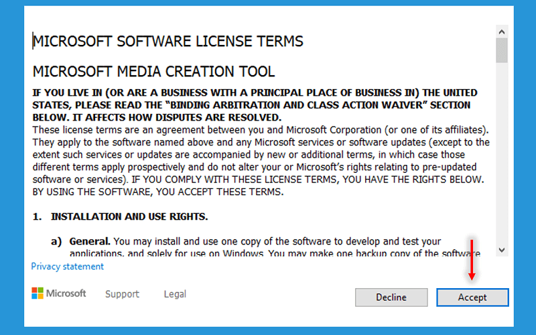Click the heading "MICROSOFT MEDIA CREATION TOOL"
Image resolution: width=536 pixels, height=335 pixels.
click(153, 72)
